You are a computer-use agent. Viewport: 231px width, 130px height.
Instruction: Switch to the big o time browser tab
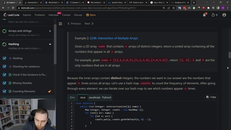coord(159,3)
